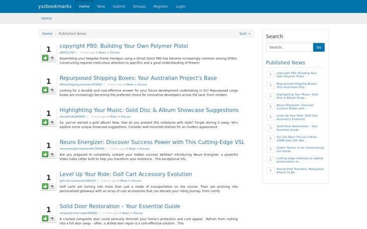Open the Home navigation tab
Image resolution: width=367 pixels, height=229 pixels.
84,6
